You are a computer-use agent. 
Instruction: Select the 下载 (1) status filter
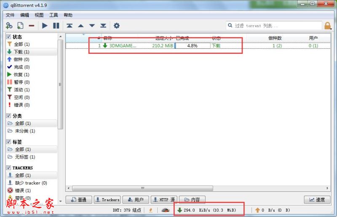pos(32,52)
